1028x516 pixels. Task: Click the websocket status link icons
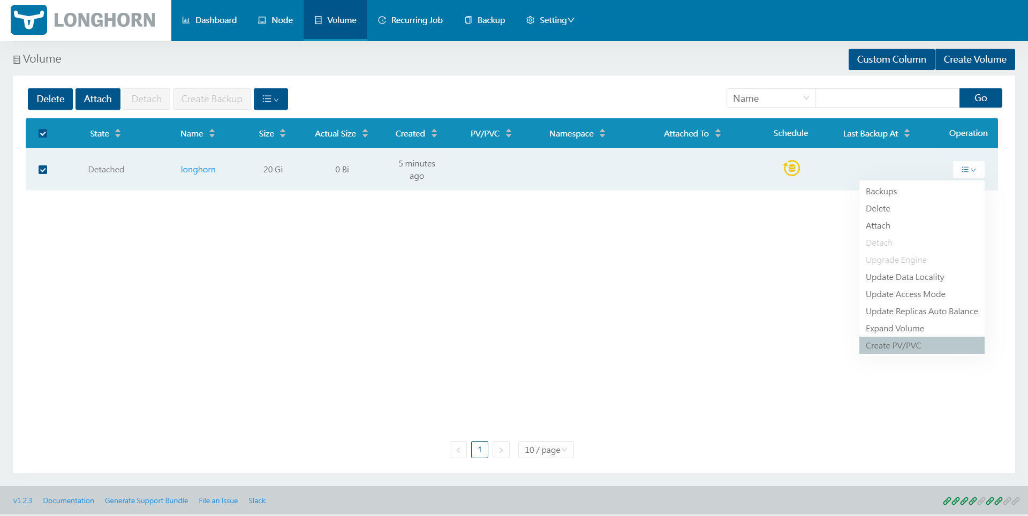tap(981, 501)
